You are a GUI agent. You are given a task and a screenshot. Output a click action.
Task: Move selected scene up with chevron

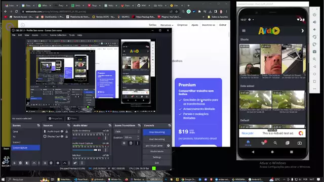34,163
